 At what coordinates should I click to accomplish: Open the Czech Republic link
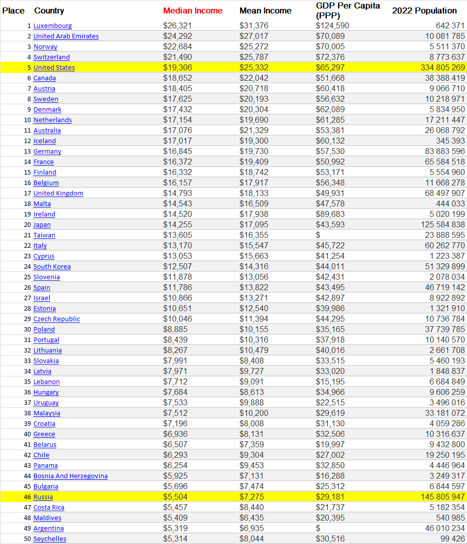56,319
